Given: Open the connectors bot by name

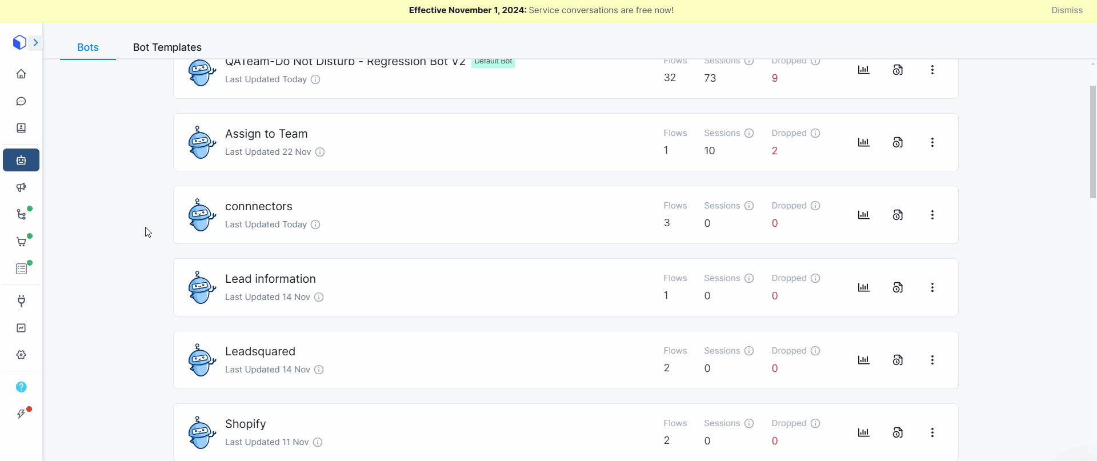Looking at the screenshot, I should [x=258, y=206].
